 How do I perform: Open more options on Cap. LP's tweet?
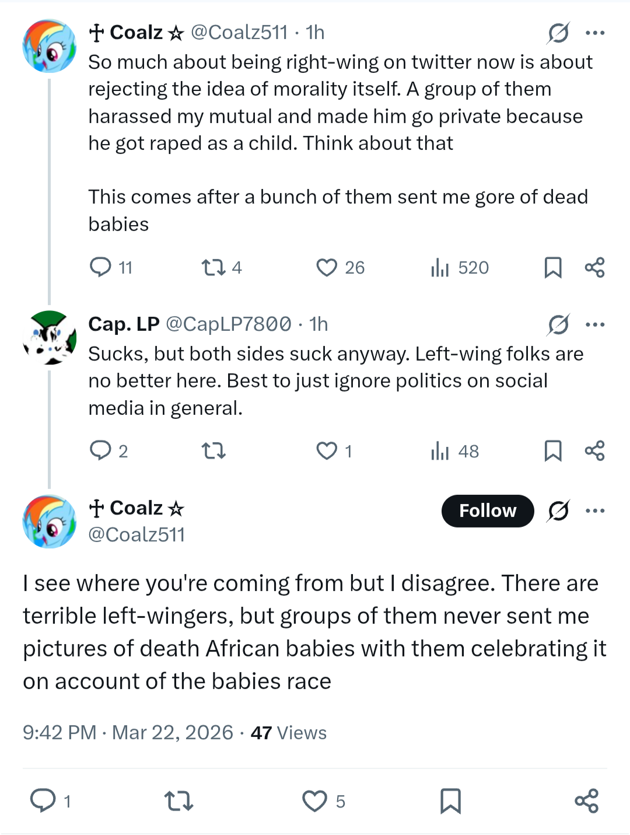pos(595,324)
